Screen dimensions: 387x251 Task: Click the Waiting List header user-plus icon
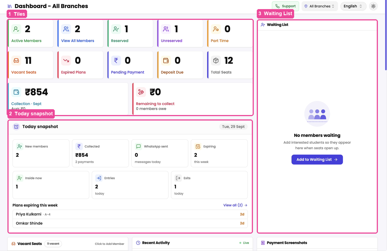click(x=263, y=25)
